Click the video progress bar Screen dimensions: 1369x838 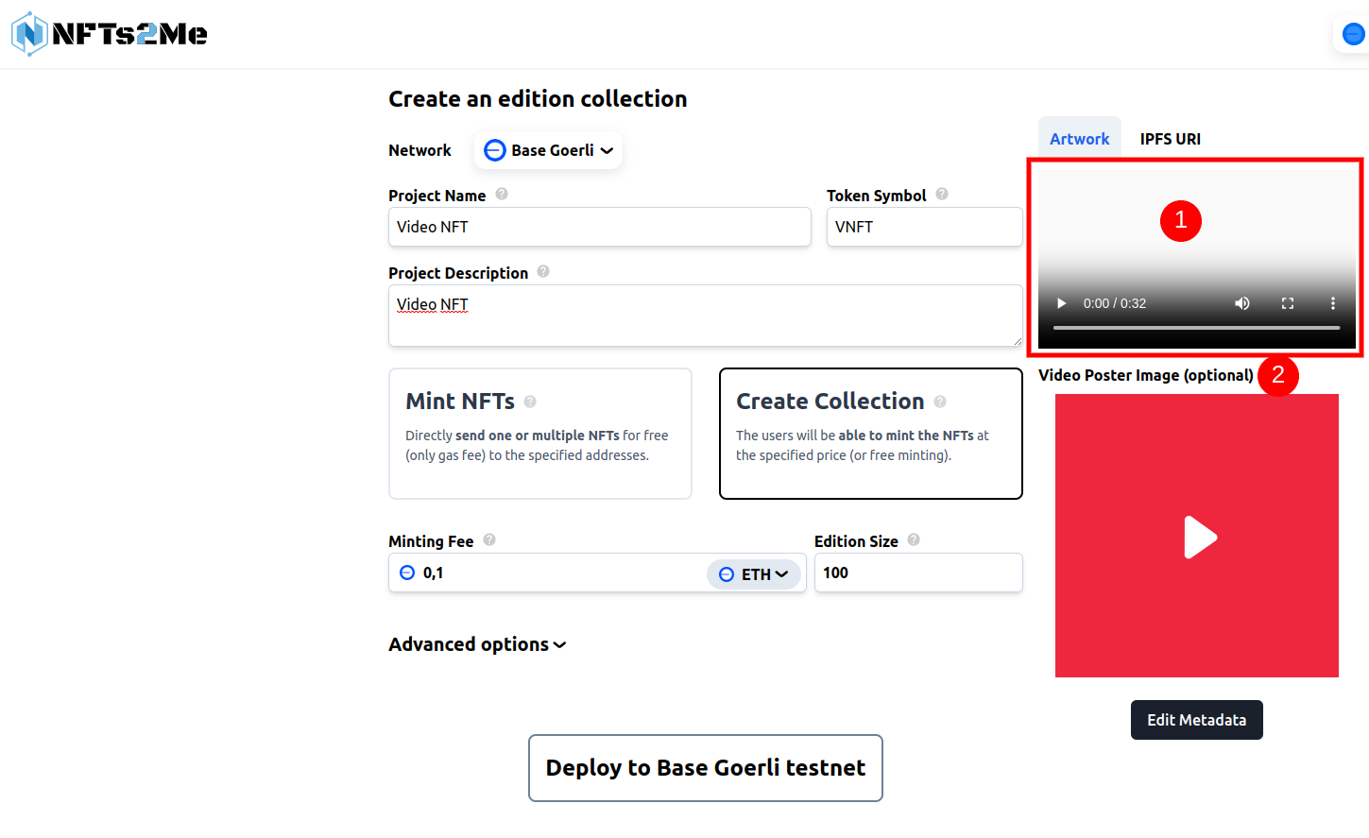pos(1196,328)
